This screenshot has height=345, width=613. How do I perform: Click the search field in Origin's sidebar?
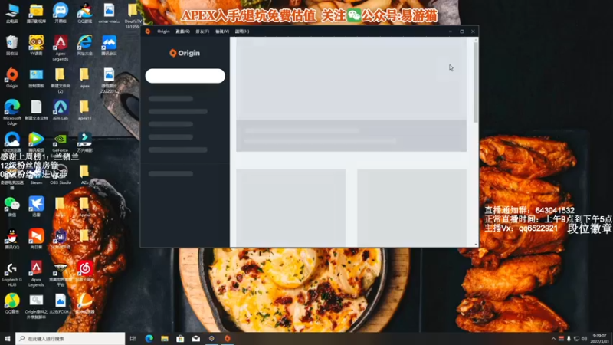[185, 76]
